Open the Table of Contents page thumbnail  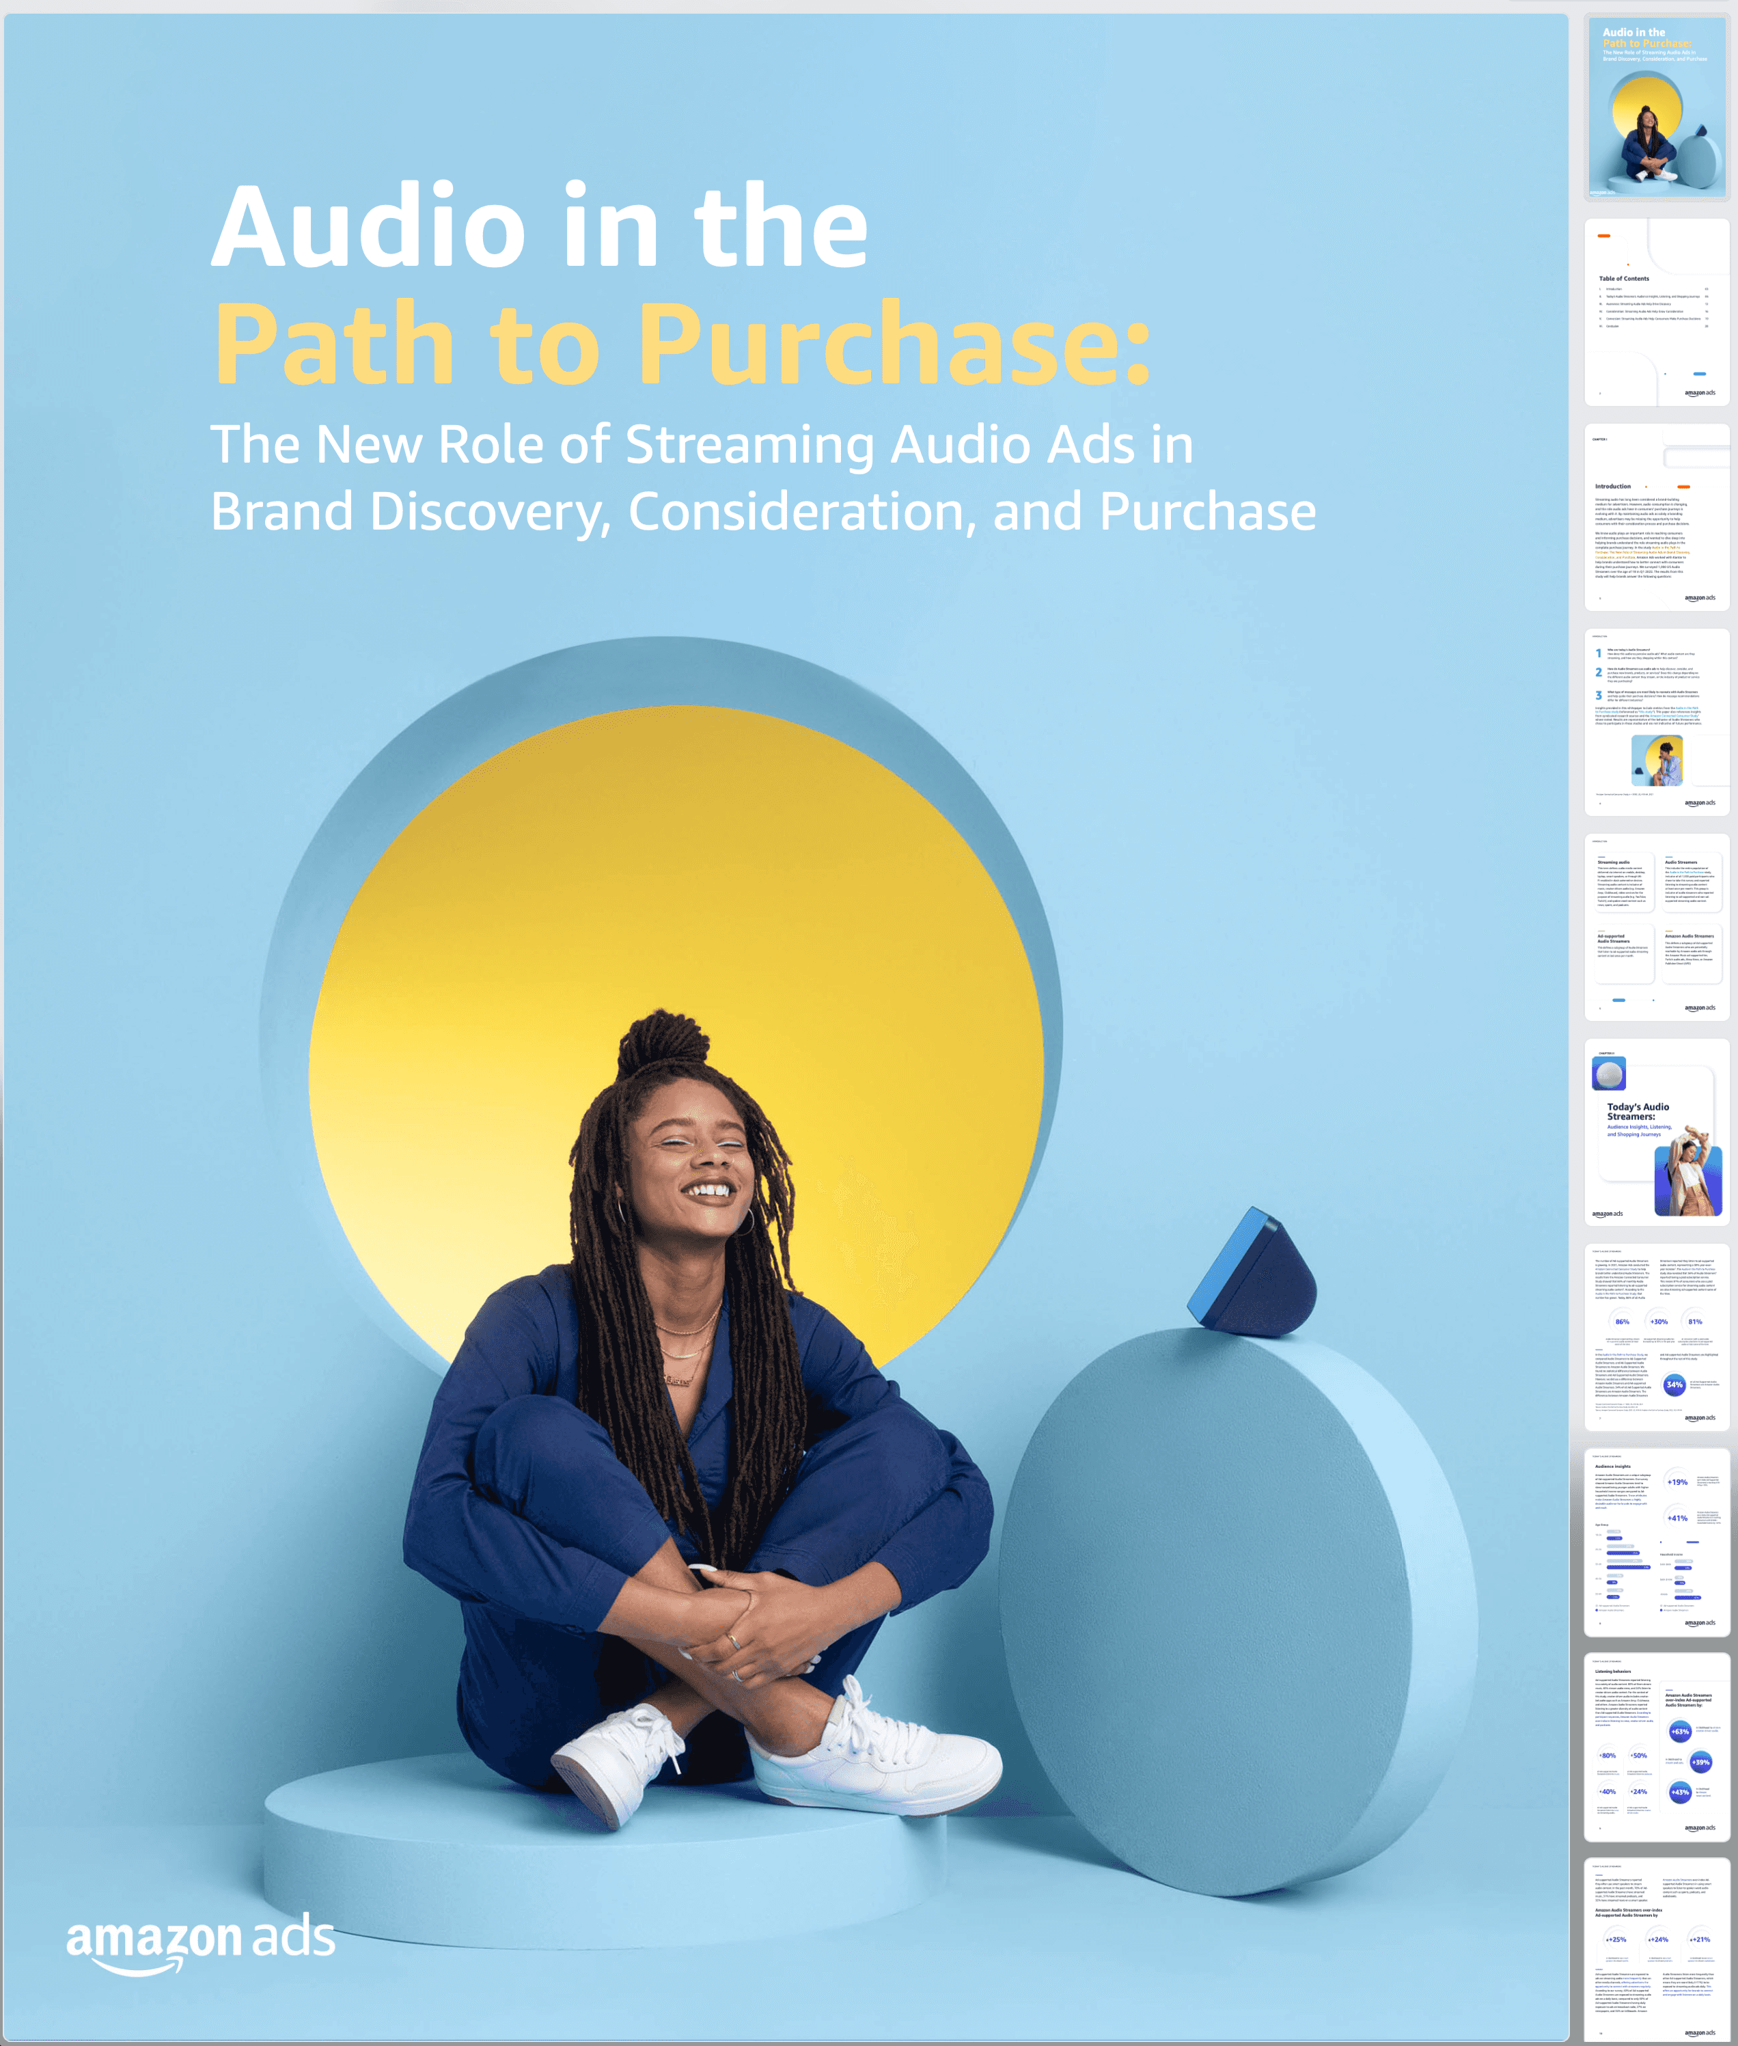[1656, 312]
